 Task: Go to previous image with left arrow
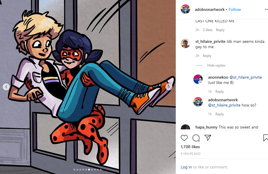(x=6, y=87)
